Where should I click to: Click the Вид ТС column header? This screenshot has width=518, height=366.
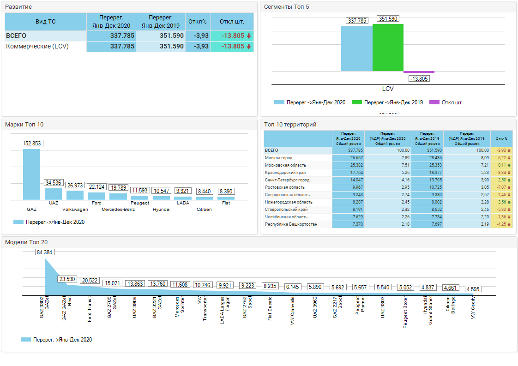coord(46,22)
